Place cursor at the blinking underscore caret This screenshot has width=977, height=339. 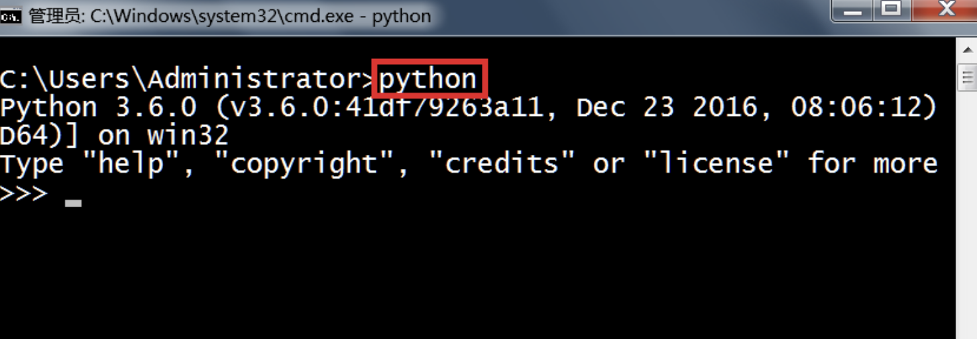point(73,203)
